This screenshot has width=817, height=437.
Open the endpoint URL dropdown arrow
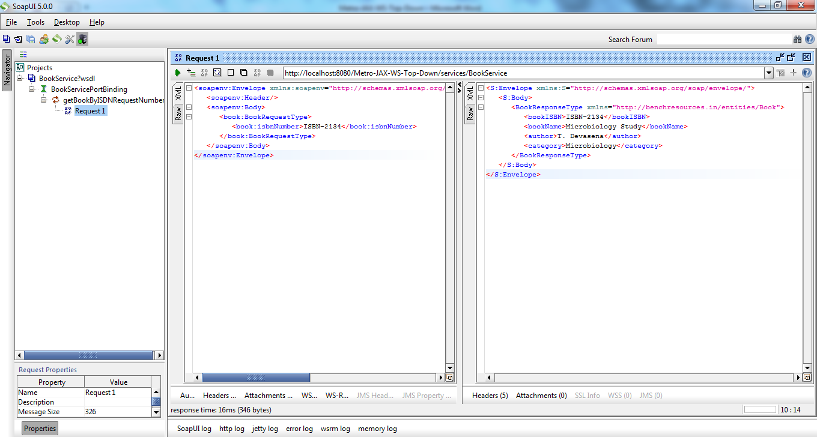[768, 73]
